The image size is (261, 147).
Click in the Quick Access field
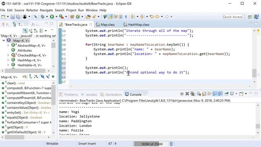[232, 17]
